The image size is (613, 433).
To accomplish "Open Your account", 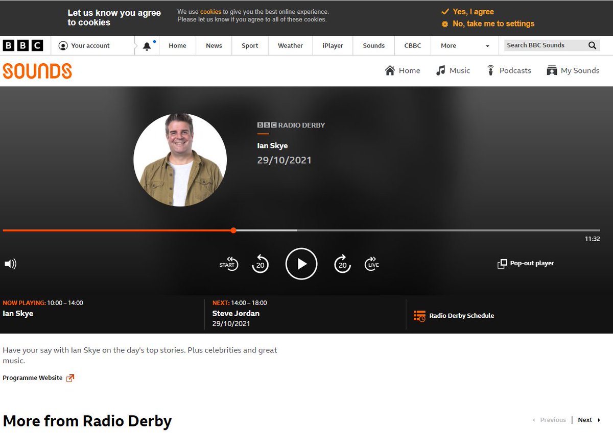I will (x=84, y=45).
